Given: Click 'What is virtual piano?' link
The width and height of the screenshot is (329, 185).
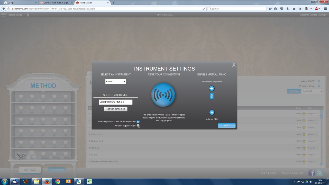Looking at the screenshot, I should pyautogui.click(x=212, y=81).
